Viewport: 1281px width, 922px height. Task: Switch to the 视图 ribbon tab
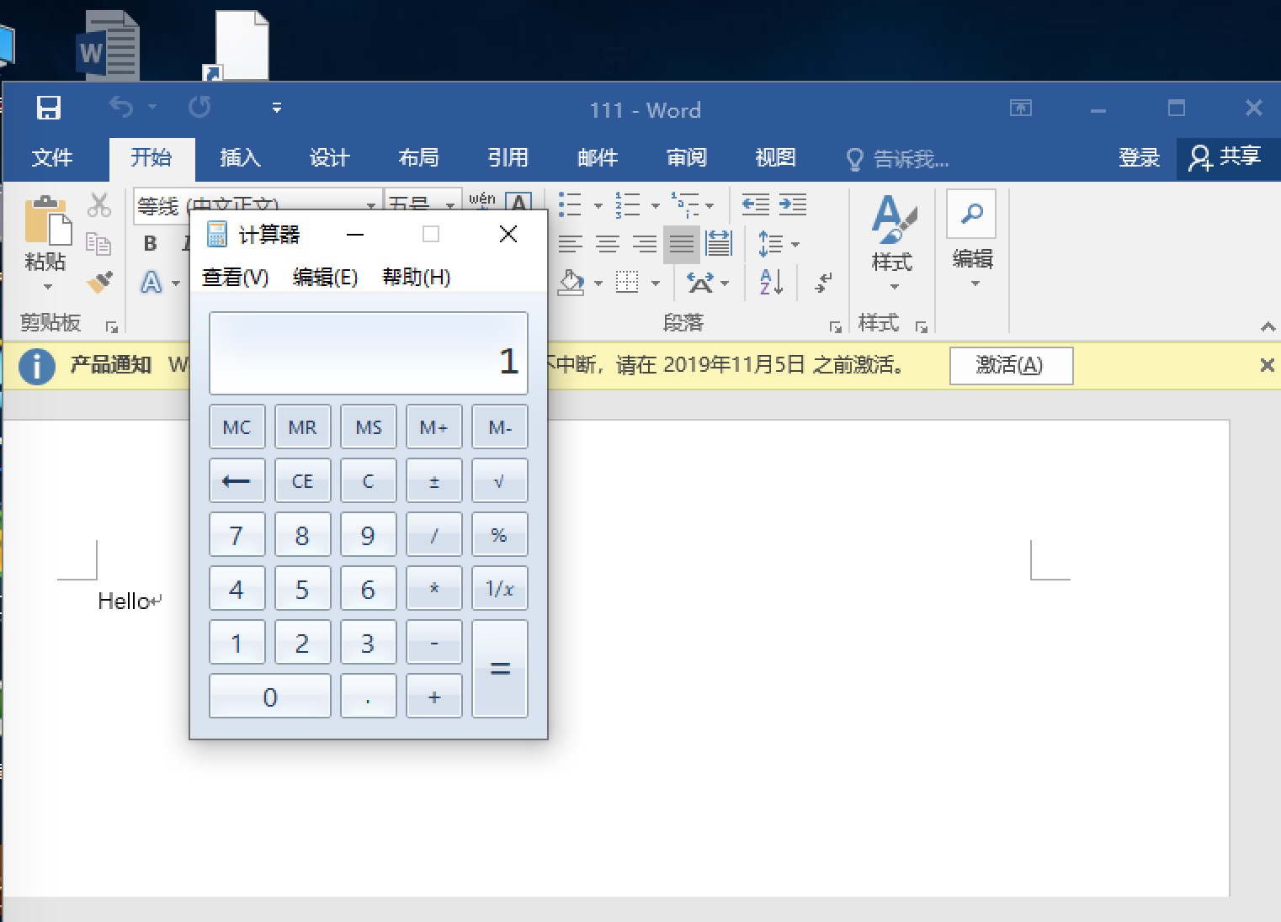point(775,157)
